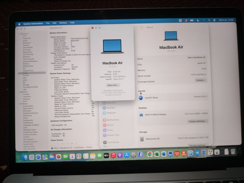Open Contacts from the Dock

[79, 156]
